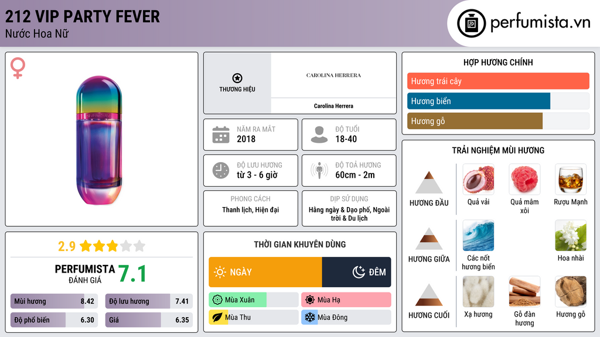600x337 pixels.
Task: Click the sillage projection icon
Action: pyautogui.click(x=319, y=170)
